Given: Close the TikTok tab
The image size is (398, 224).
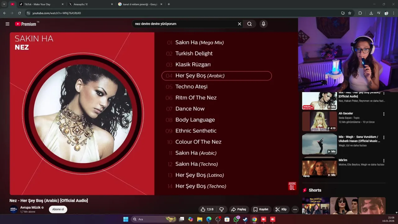Looking at the screenshot, I should click(x=62, y=4).
